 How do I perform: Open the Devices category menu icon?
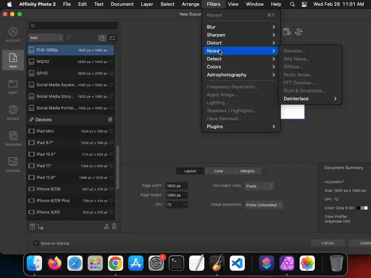point(110,119)
